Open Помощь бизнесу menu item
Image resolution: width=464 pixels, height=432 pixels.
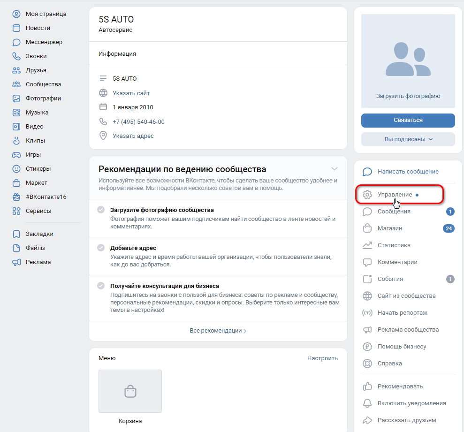(x=402, y=347)
